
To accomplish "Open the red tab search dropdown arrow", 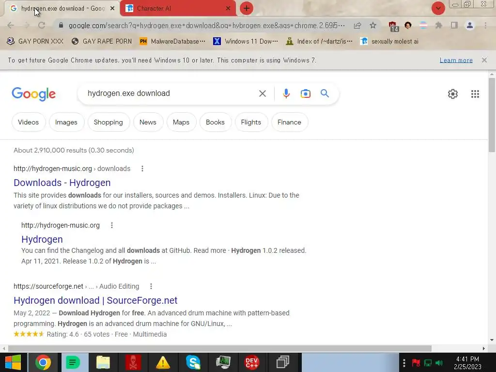I will click(438, 8).
